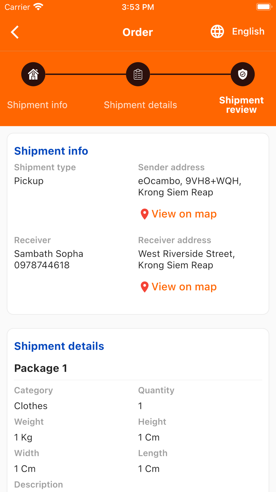276x492 pixels.
Task: Go to Shipment details step label
Action: pyautogui.click(x=140, y=105)
